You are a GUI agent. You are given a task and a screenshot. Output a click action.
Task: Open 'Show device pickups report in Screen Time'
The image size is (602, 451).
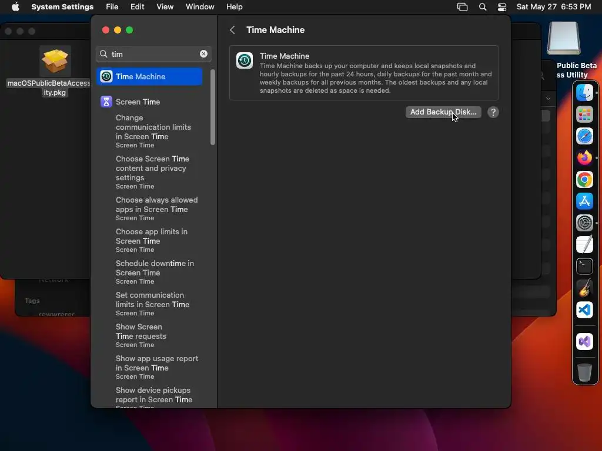[153, 398]
